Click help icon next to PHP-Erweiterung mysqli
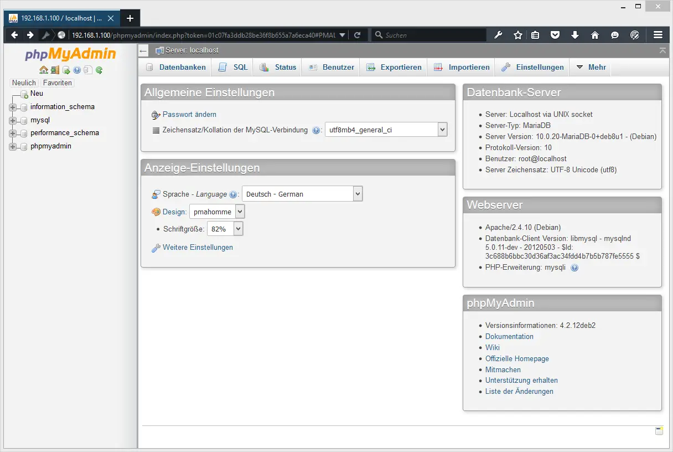Screen dimensions: 673x452 (x=574, y=268)
